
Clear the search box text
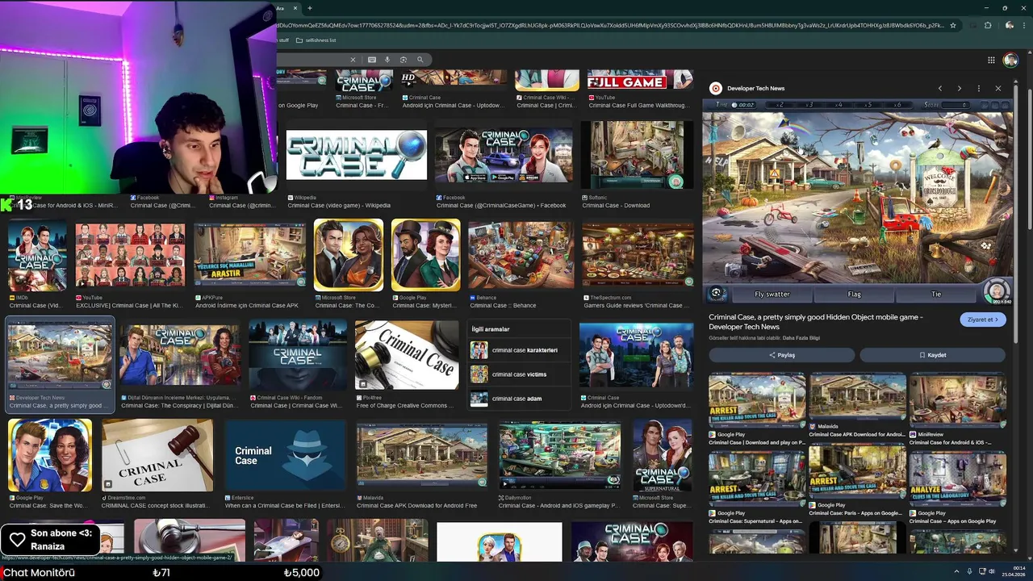353,60
